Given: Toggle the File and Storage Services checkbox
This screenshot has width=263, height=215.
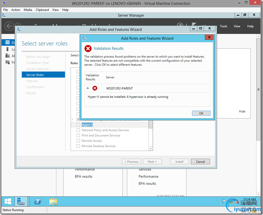Looking at the screenshot, I should (x=78, y=119).
